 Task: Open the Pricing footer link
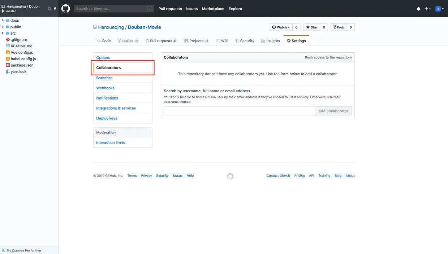[x=300, y=176]
